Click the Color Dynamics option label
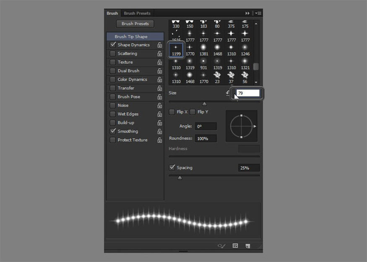This screenshot has width=367, height=262. (132, 79)
